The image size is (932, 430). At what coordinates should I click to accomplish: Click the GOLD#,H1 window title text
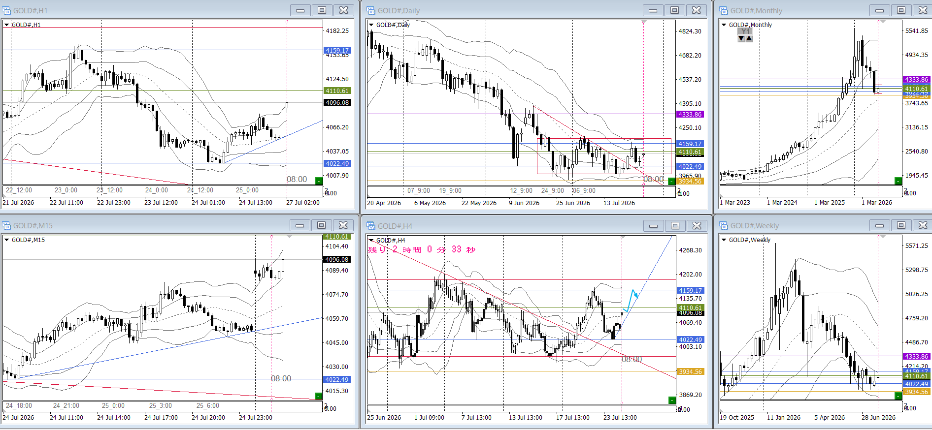tap(30, 10)
